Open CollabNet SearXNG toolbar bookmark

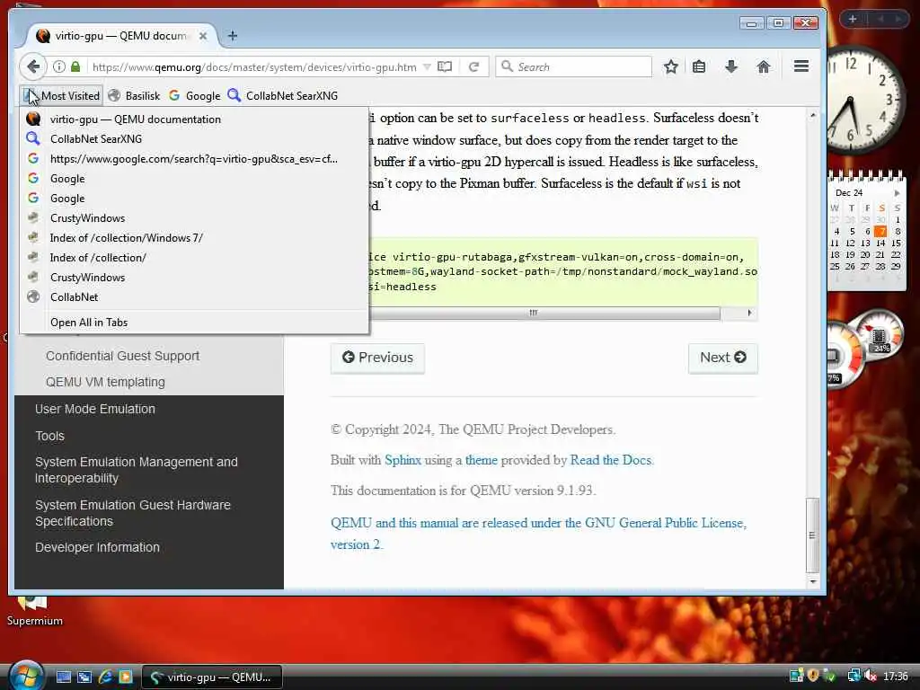click(x=283, y=95)
